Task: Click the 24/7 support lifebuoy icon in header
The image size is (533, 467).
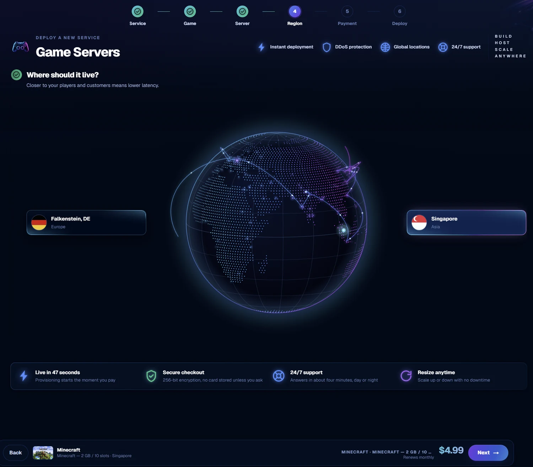Action: tap(443, 47)
